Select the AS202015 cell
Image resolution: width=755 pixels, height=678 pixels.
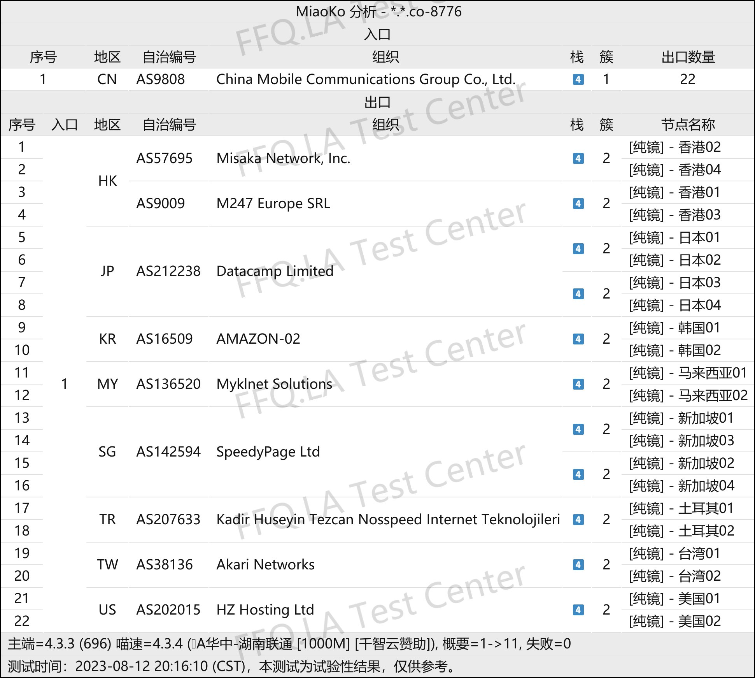pyautogui.click(x=168, y=610)
